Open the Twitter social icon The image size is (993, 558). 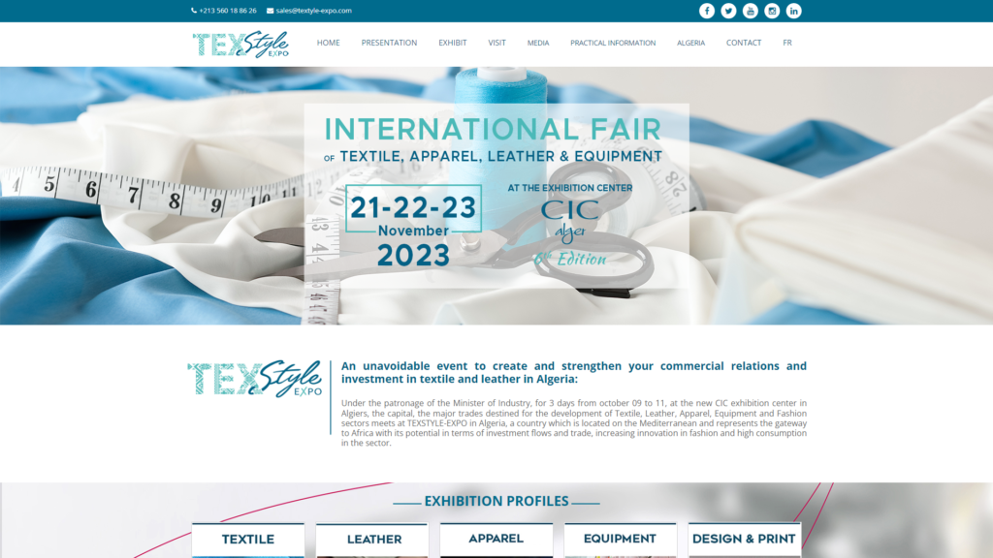728,11
